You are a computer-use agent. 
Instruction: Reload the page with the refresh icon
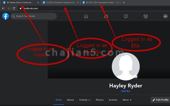(x=14, y=8)
